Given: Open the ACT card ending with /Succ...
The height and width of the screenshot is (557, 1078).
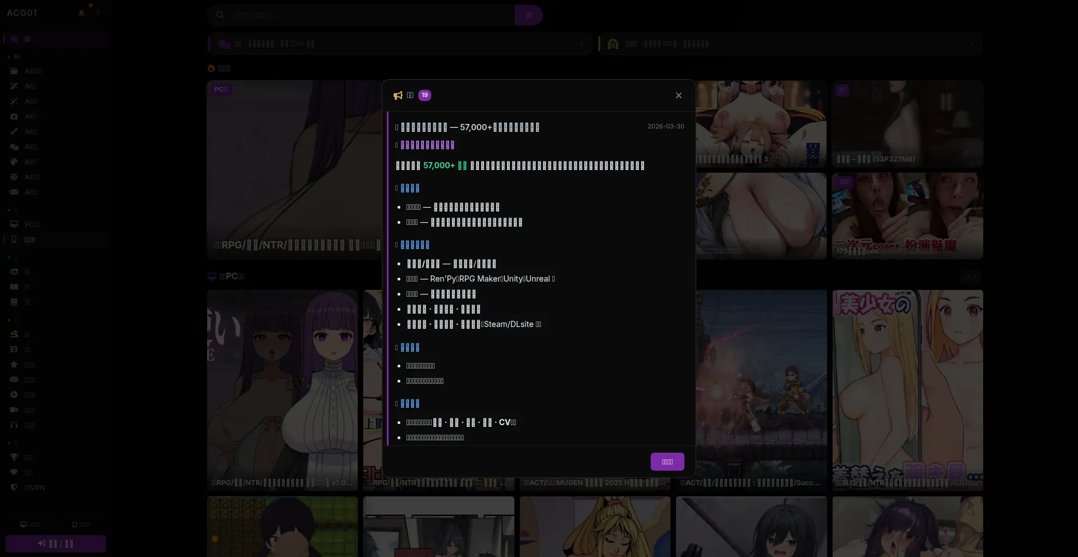Looking at the screenshot, I should [x=751, y=390].
